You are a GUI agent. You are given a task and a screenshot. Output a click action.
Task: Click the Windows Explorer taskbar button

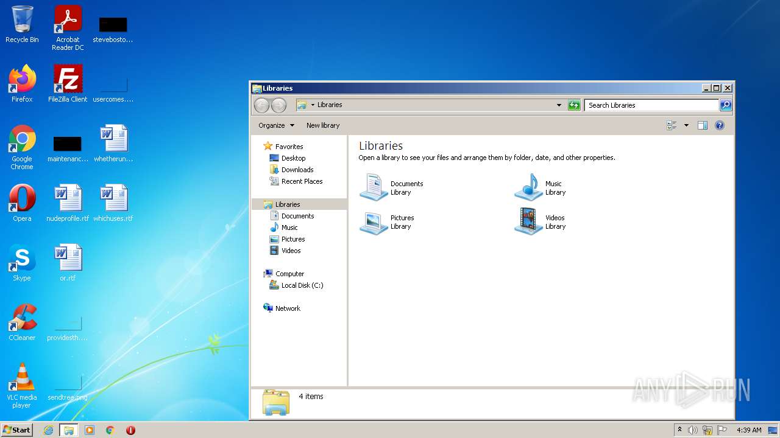pos(69,430)
